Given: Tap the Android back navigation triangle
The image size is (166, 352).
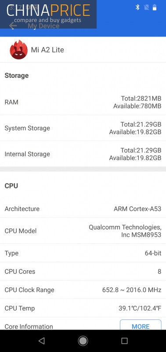Looking at the screenshot, I should [x=41, y=341].
